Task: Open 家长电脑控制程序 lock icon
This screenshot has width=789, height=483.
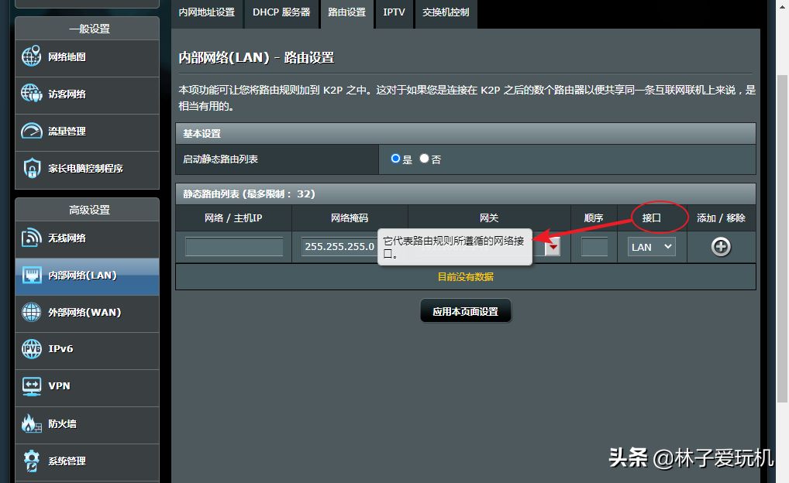Action: 31,168
